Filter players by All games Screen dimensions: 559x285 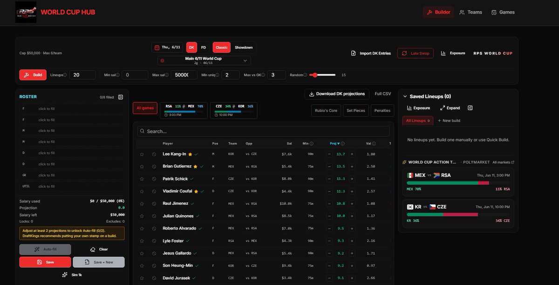(145, 108)
